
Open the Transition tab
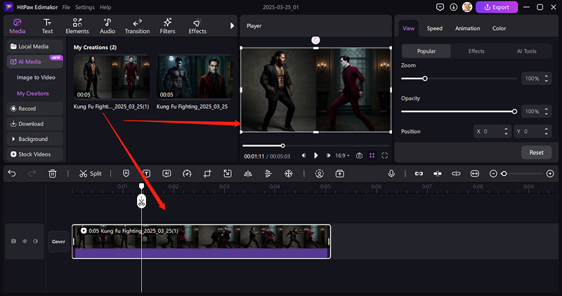[137, 26]
